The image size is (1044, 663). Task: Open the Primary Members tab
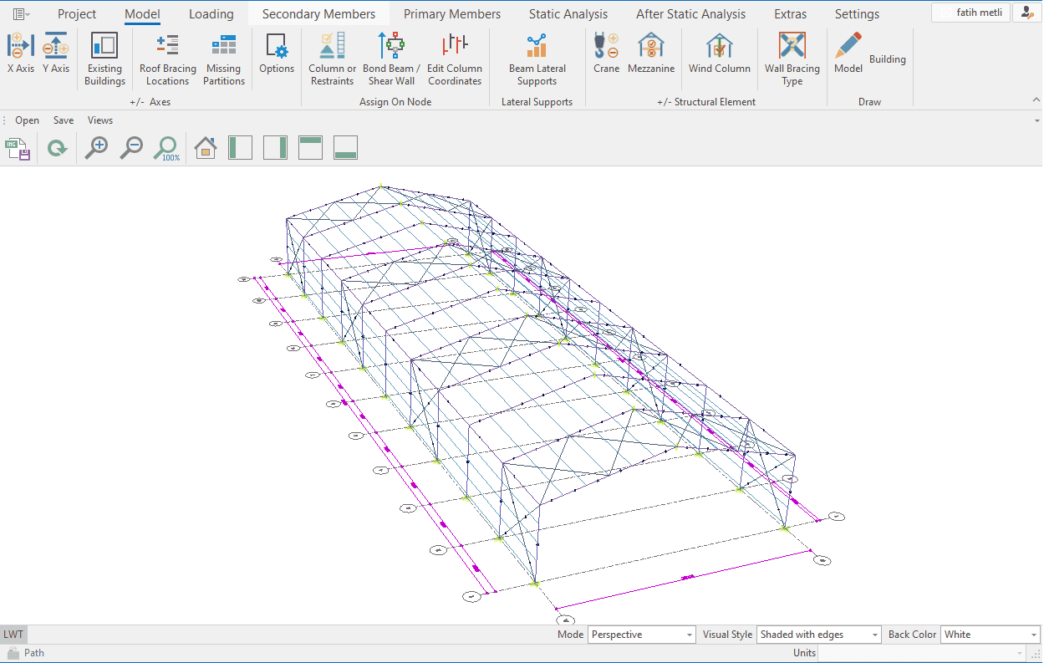[x=452, y=14]
